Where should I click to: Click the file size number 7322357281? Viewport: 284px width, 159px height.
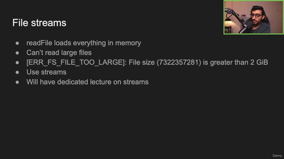tap(179, 62)
